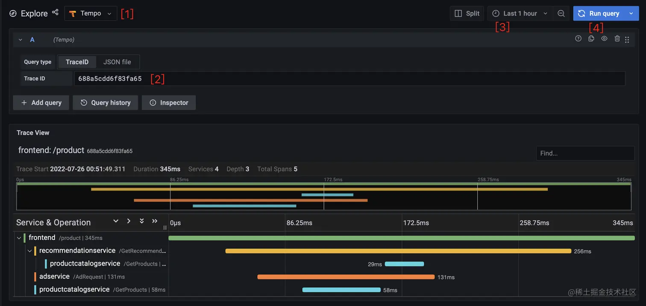646x306 pixels.
Task: Click the zoom out time range icon
Action: click(561, 14)
